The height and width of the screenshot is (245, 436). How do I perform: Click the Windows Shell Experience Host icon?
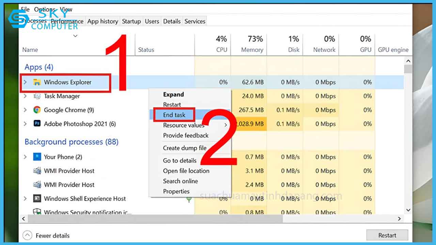(37, 199)
